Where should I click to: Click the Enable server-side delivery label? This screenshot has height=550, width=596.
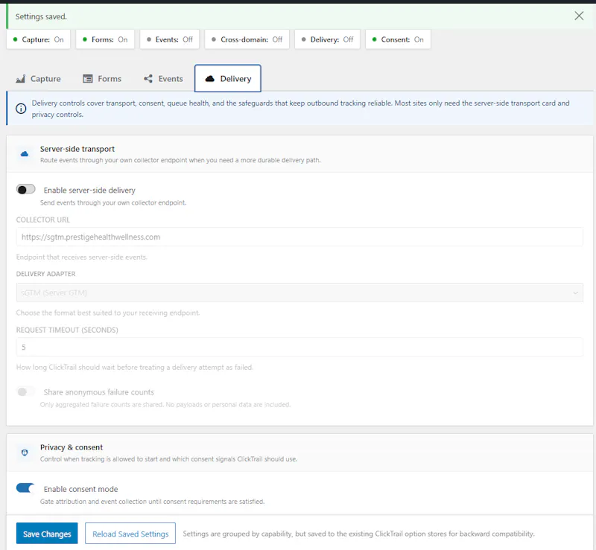89,190
